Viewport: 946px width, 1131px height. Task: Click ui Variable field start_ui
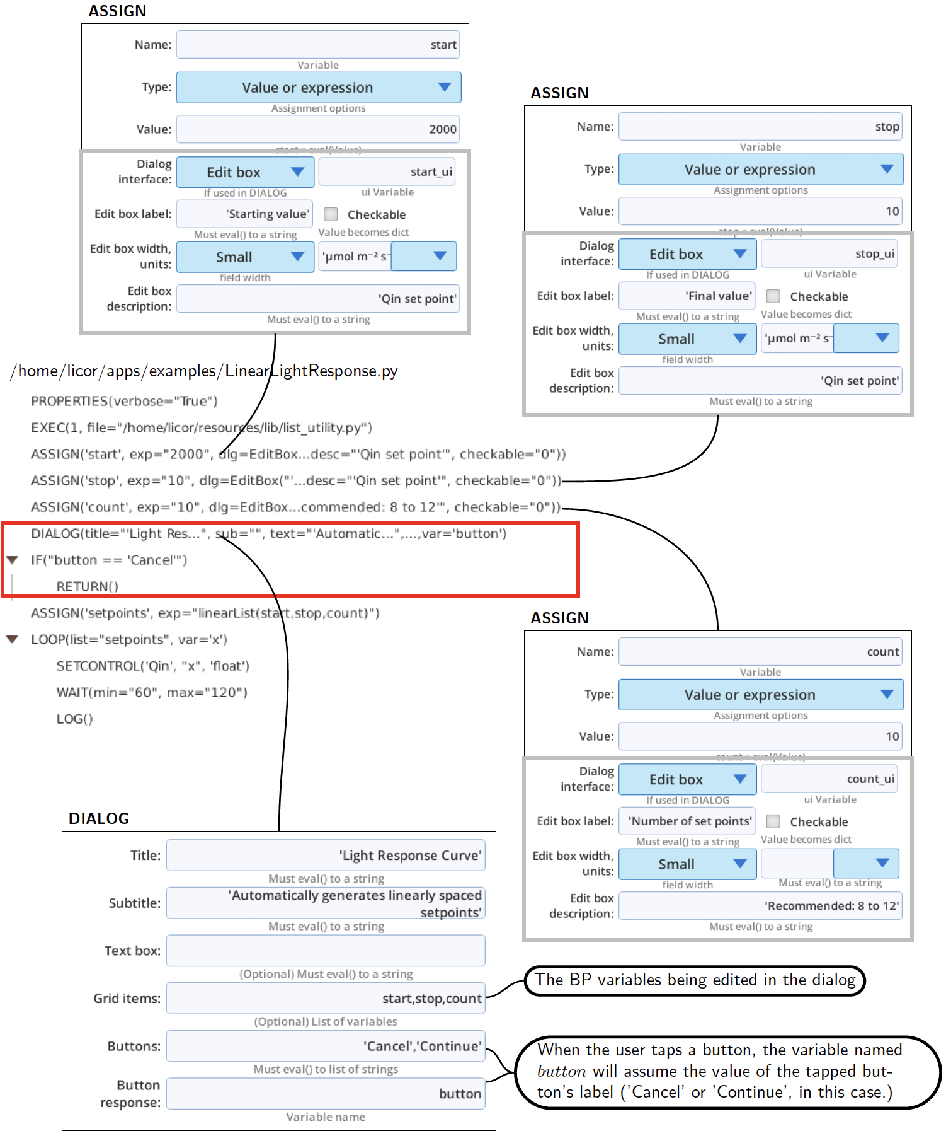[387, 171]
